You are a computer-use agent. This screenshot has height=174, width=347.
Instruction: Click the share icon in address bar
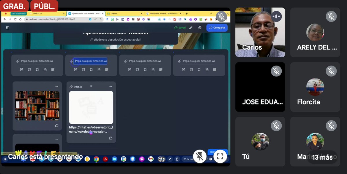pyautogui.click(x=95, y=19)
